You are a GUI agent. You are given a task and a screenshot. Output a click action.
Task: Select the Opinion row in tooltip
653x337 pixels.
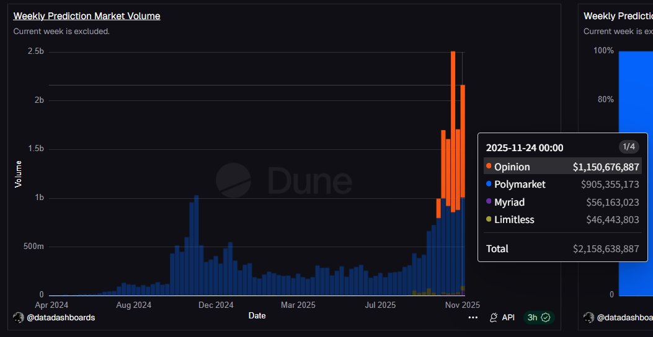[x=562, y=165]
